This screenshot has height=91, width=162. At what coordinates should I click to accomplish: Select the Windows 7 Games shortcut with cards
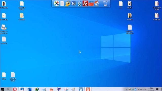pyautogui.click(x=4, y=29)
